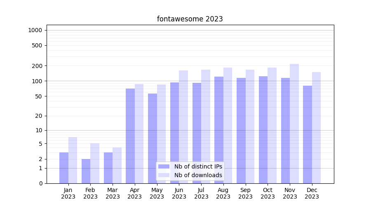Image resolution: width=371 pixels, height=206 pixels.
Task: Select the 0 y-axis tick label
Action: coord(40,183)
